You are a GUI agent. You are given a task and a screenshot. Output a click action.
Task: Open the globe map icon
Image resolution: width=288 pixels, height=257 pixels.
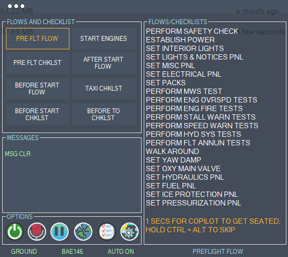tap(83, 232)
